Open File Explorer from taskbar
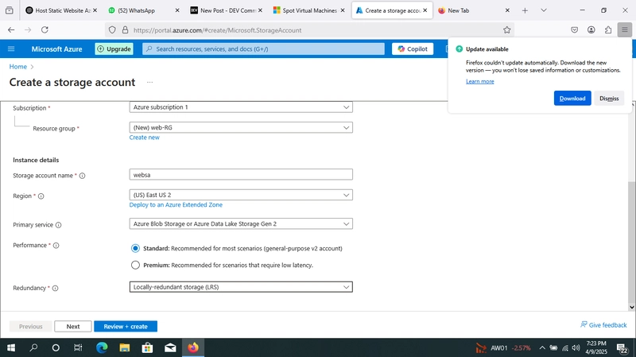The height and width of the screenshot is (357, 636). (125, 347)
